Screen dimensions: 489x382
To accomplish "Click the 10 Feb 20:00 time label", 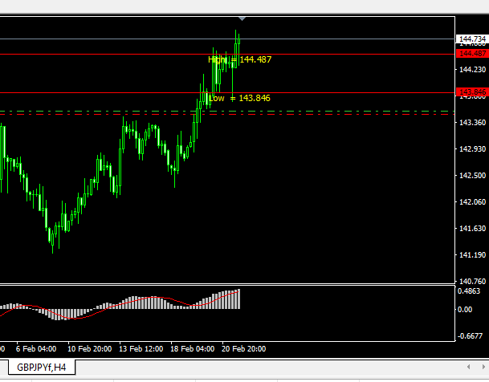I will point(89,348).
